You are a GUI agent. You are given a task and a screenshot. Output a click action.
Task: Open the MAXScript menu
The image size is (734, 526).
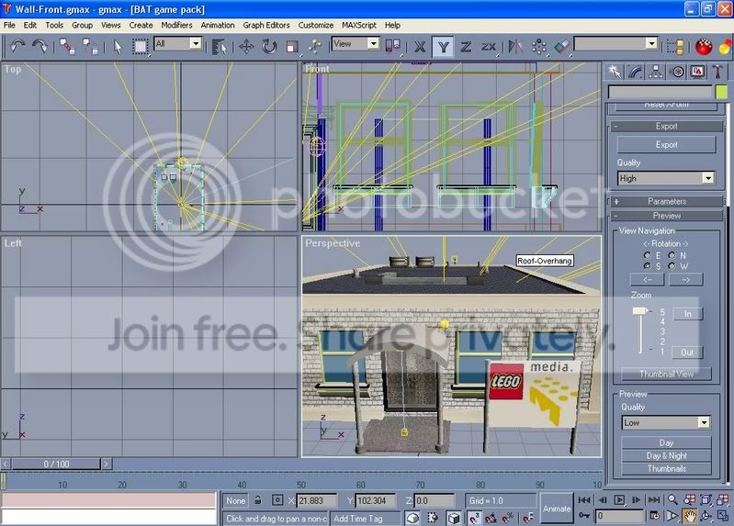pos(358,26)
